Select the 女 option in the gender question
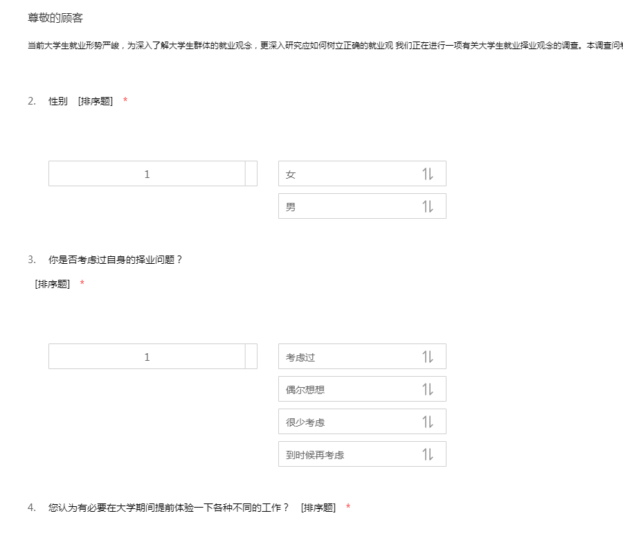 pyautogui.click(x=346, y=174)
